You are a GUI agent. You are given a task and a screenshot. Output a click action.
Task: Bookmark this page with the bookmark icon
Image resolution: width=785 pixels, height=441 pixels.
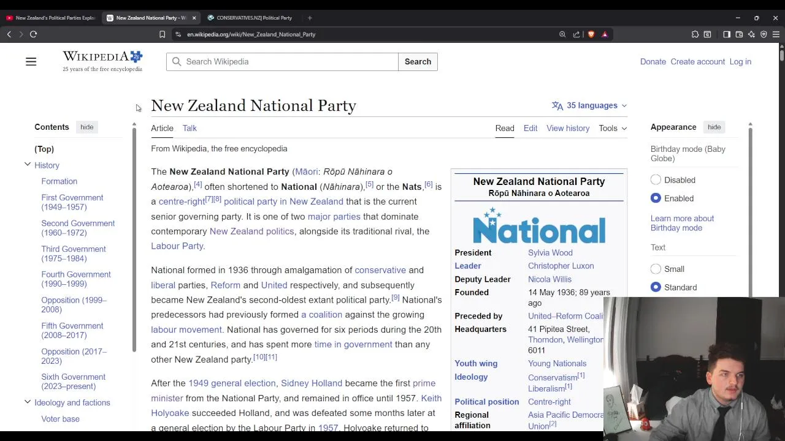click(x=162, y=34)
